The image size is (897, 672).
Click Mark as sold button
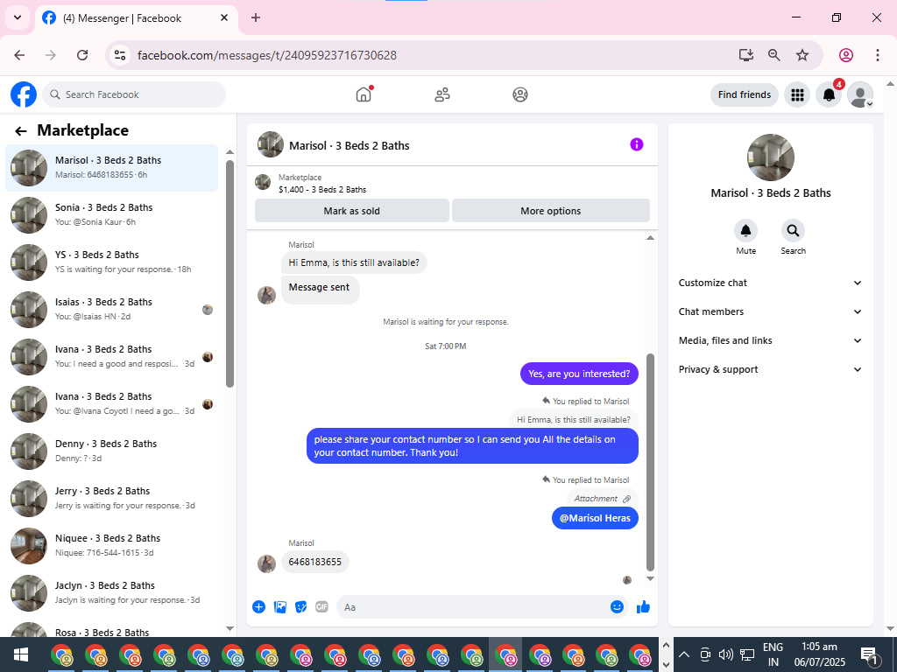(352, 211)
